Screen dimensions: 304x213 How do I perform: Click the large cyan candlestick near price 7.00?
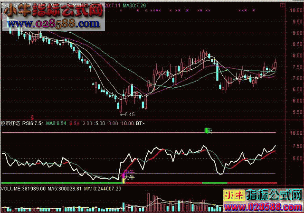217,72
